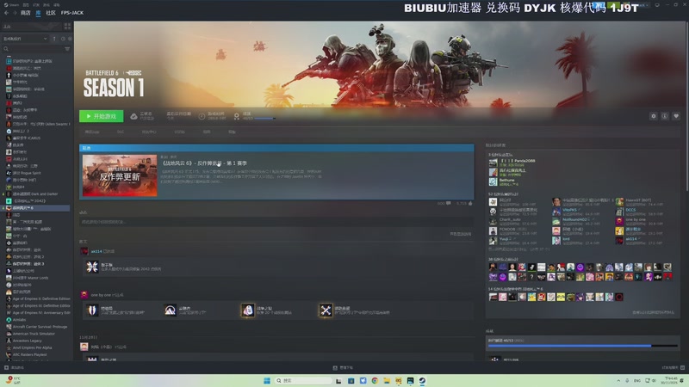The width and height of the screenshot is (689, 387).
Task: Open the 反作弊更新 news thumbnail
Action: coord(120,175)
